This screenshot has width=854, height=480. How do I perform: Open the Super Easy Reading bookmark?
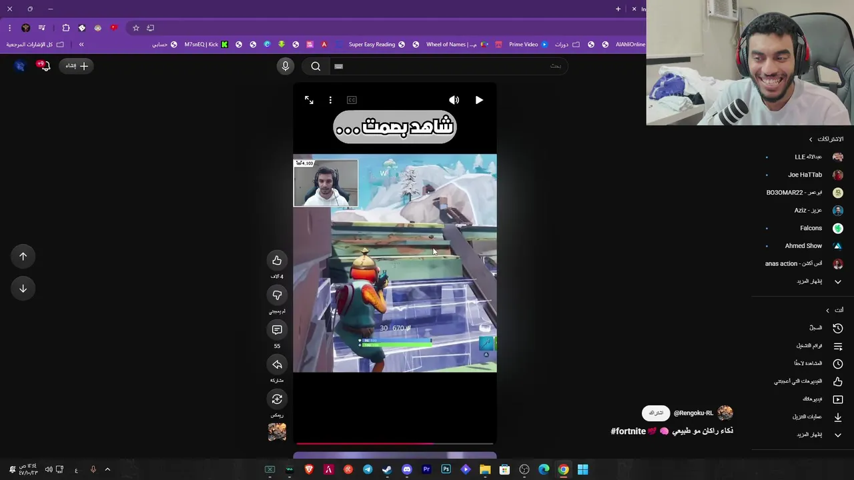pos(376,45)
